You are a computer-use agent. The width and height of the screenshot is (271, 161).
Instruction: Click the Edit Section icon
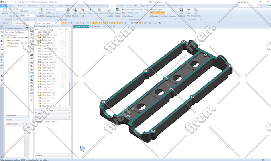[x=68, y=10]
